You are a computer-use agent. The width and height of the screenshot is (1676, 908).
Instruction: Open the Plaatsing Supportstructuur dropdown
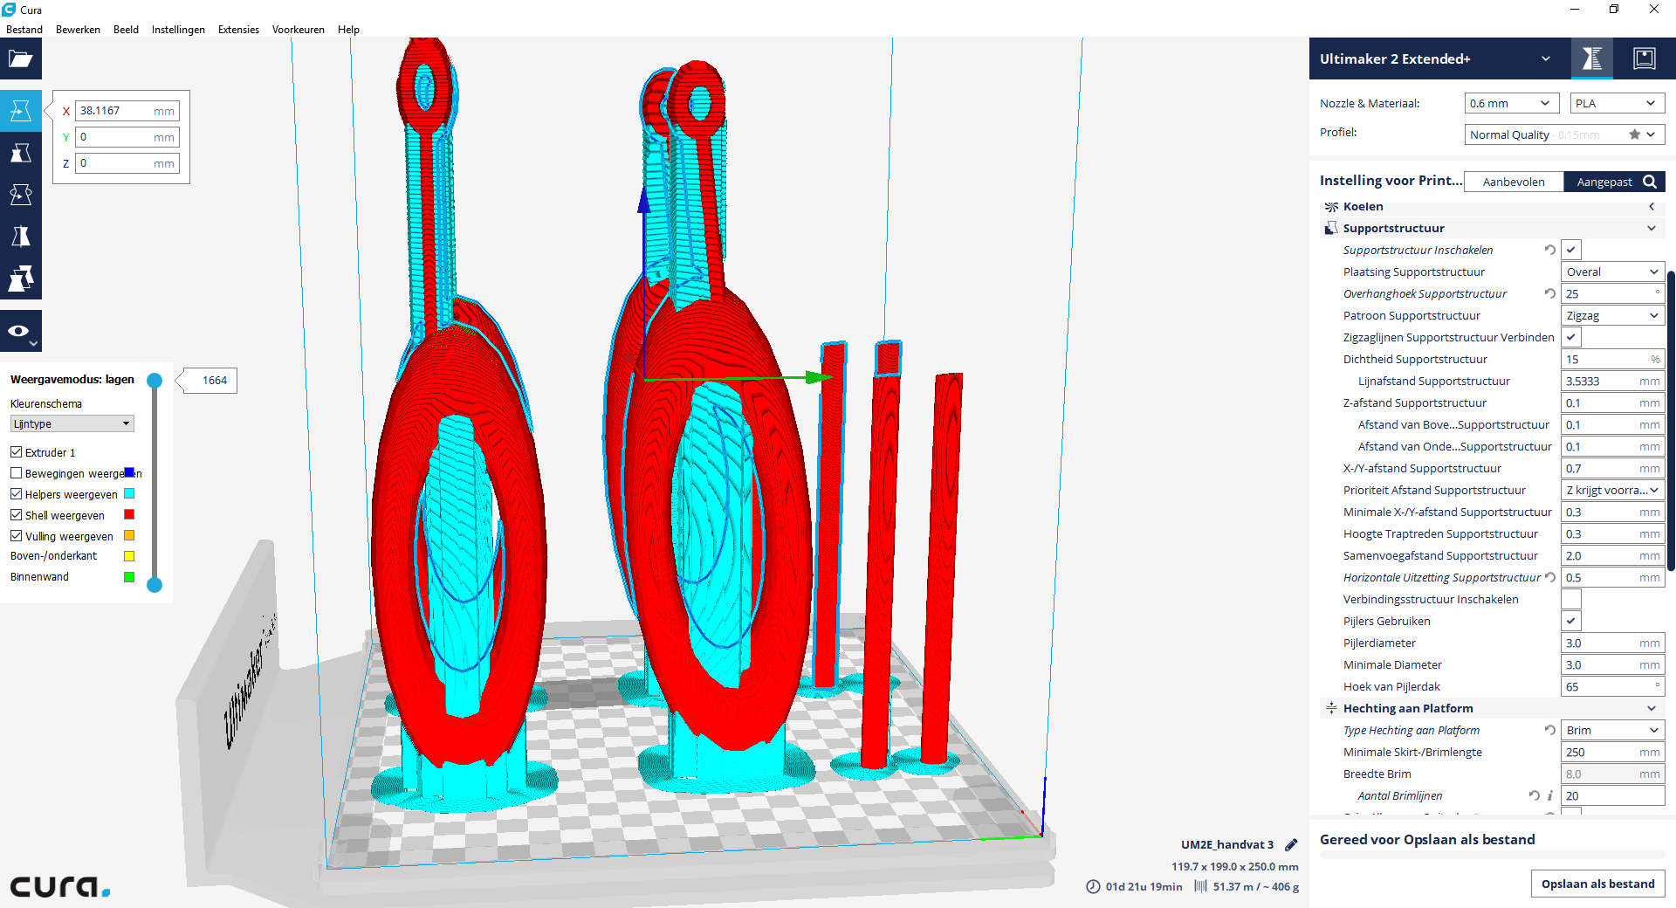click(x=1613, y=272)
